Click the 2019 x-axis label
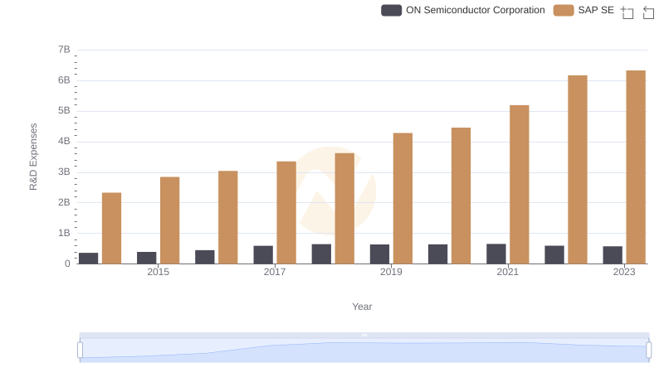Image resolution: width=664 pixels, height=382 pixels. tap(391, 272)
